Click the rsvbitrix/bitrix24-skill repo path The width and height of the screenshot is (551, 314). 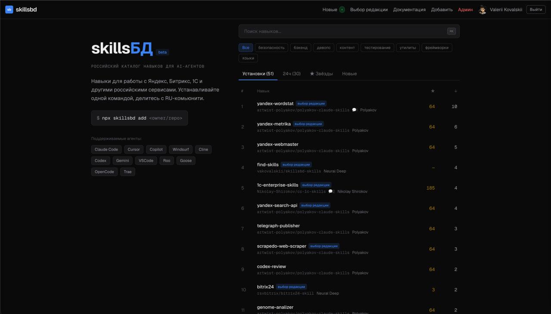(x=285, y=293)
